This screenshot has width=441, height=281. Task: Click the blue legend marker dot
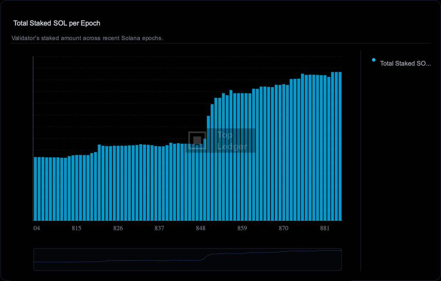coord(374,60)
